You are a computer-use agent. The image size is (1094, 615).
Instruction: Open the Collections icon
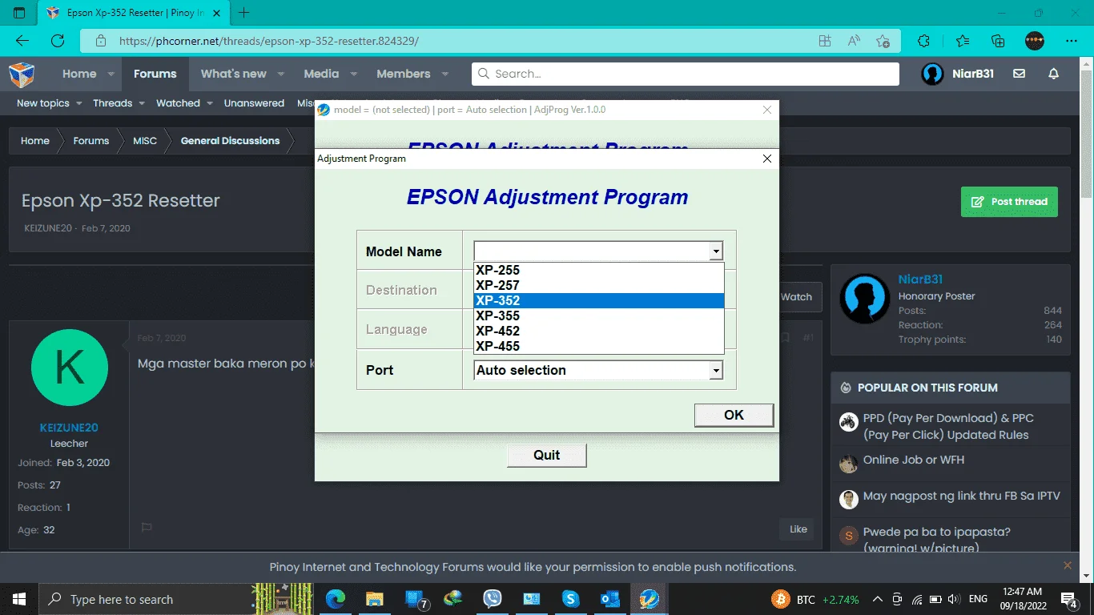(x=998, y=41)
